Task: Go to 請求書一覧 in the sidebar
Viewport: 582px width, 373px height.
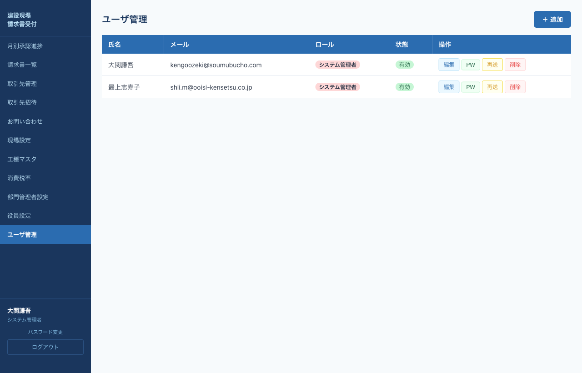Action: coord(45,65)
